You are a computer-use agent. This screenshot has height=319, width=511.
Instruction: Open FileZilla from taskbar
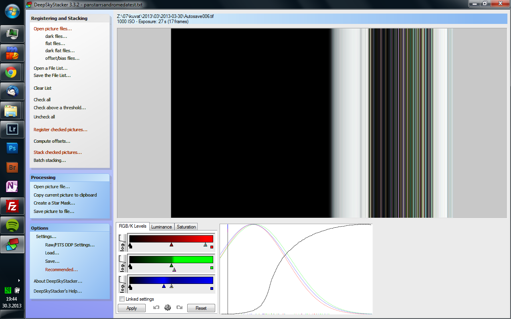point(12,206)
